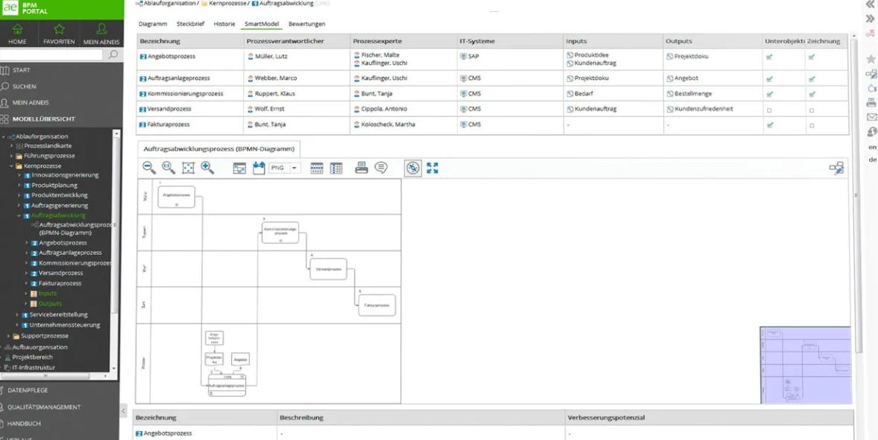Expand the Supportprozesse tree folder
This screenshot has width=878, height=440.
click(x=8, y=336)
